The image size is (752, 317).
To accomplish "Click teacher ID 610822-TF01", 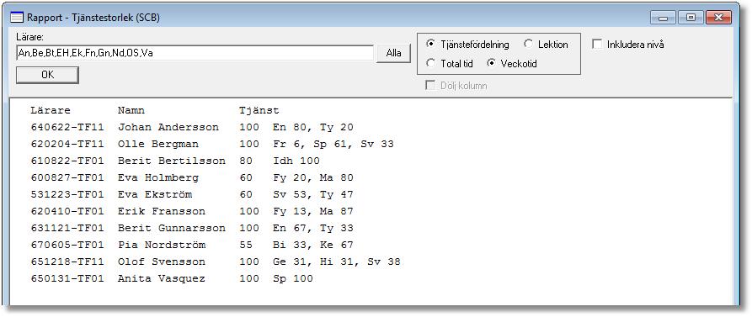I will [x=67, y=161].
